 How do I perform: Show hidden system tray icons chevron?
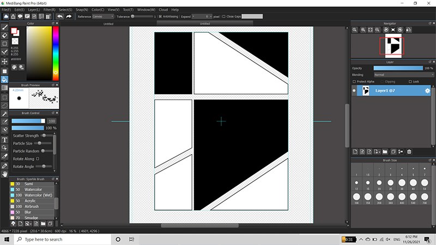361,239
